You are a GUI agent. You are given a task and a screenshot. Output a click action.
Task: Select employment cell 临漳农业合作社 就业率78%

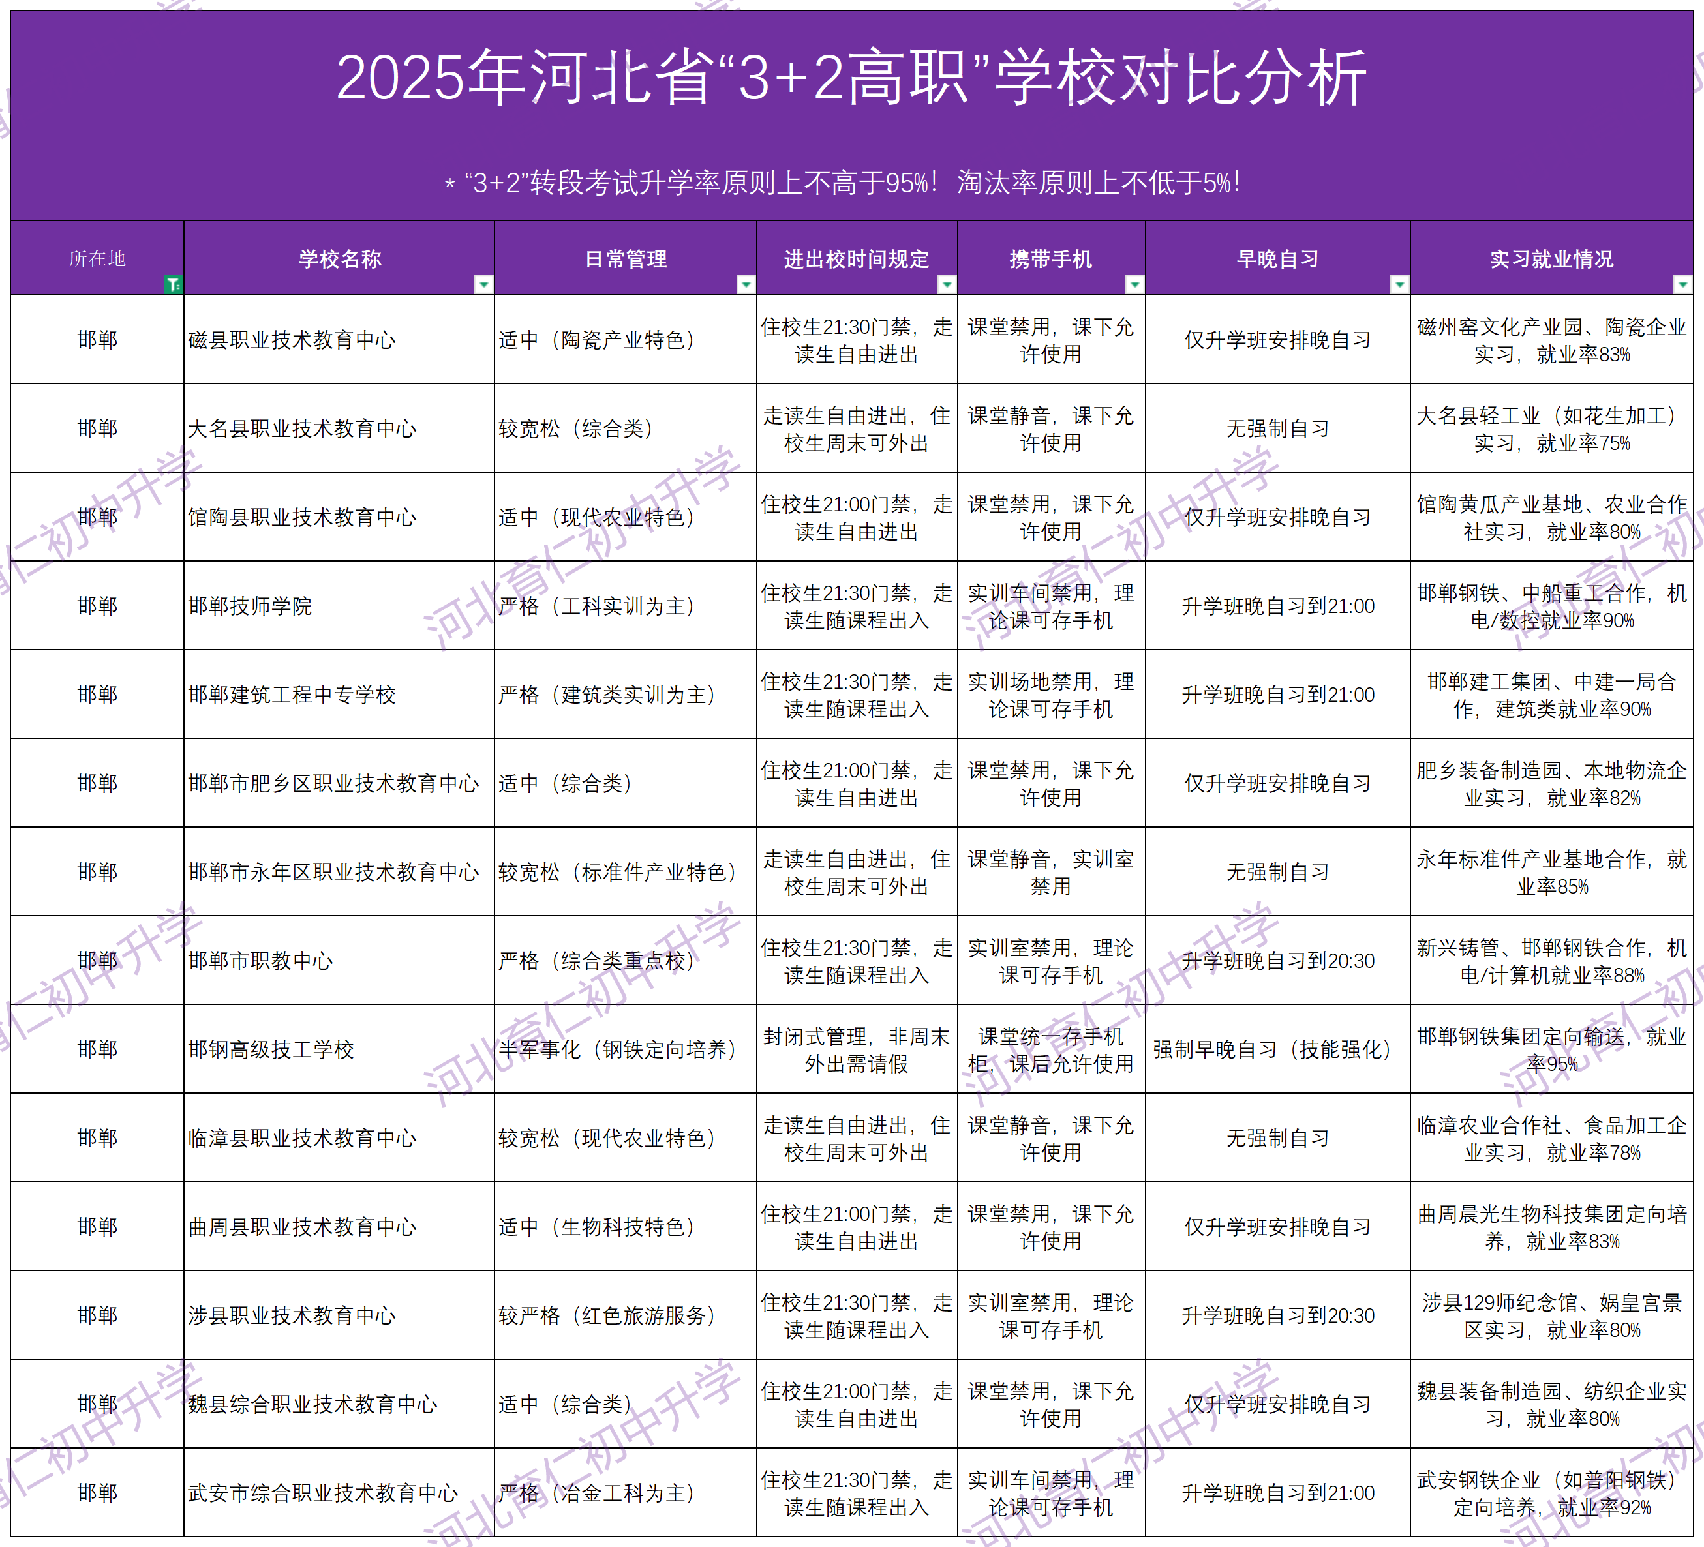tap(1552, 1138)
